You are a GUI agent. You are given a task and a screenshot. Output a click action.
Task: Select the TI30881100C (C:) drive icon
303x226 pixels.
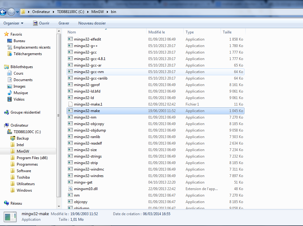10,132
